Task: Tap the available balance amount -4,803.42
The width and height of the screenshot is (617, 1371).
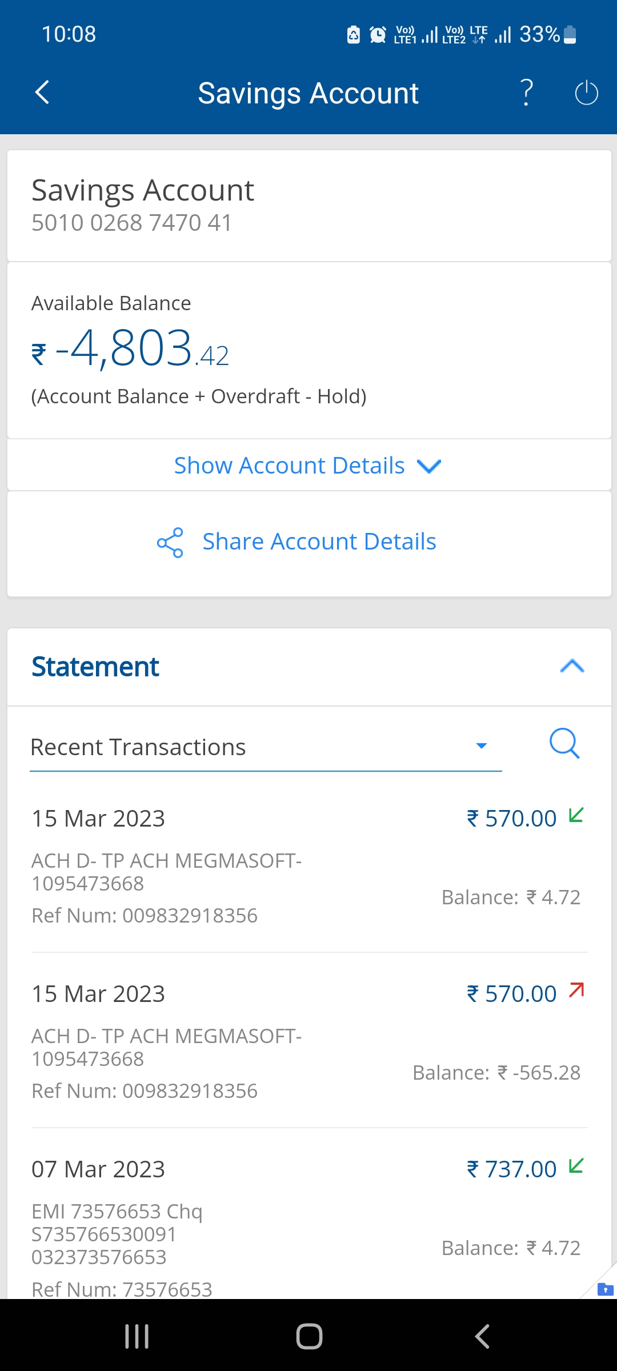Action: (131, 348)
